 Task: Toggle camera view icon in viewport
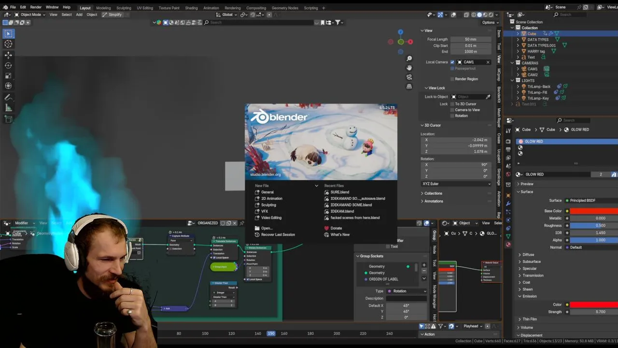point(409,77)
